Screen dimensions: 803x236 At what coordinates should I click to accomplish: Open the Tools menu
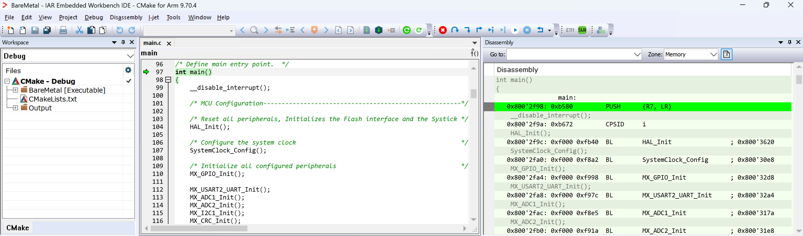[x=173, y=17]
